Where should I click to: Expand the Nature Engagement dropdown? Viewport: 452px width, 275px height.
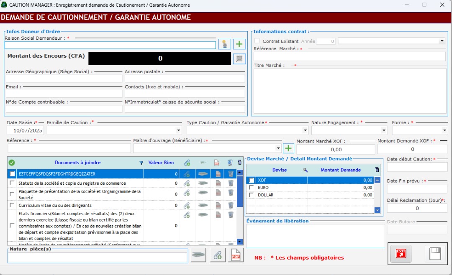(384, 130)
